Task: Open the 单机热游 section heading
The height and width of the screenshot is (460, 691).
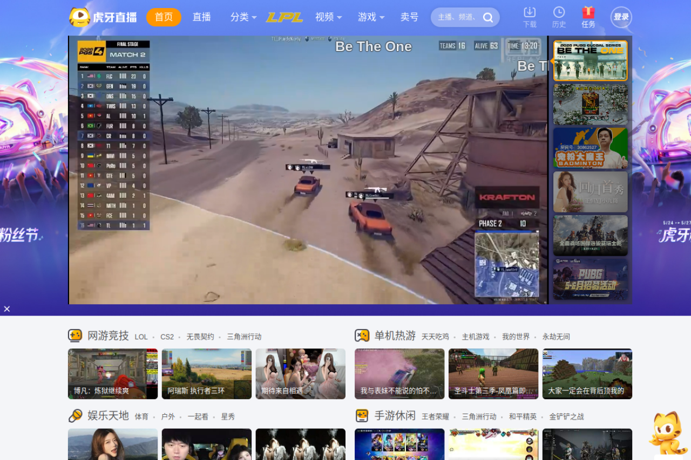Action: 395,336
